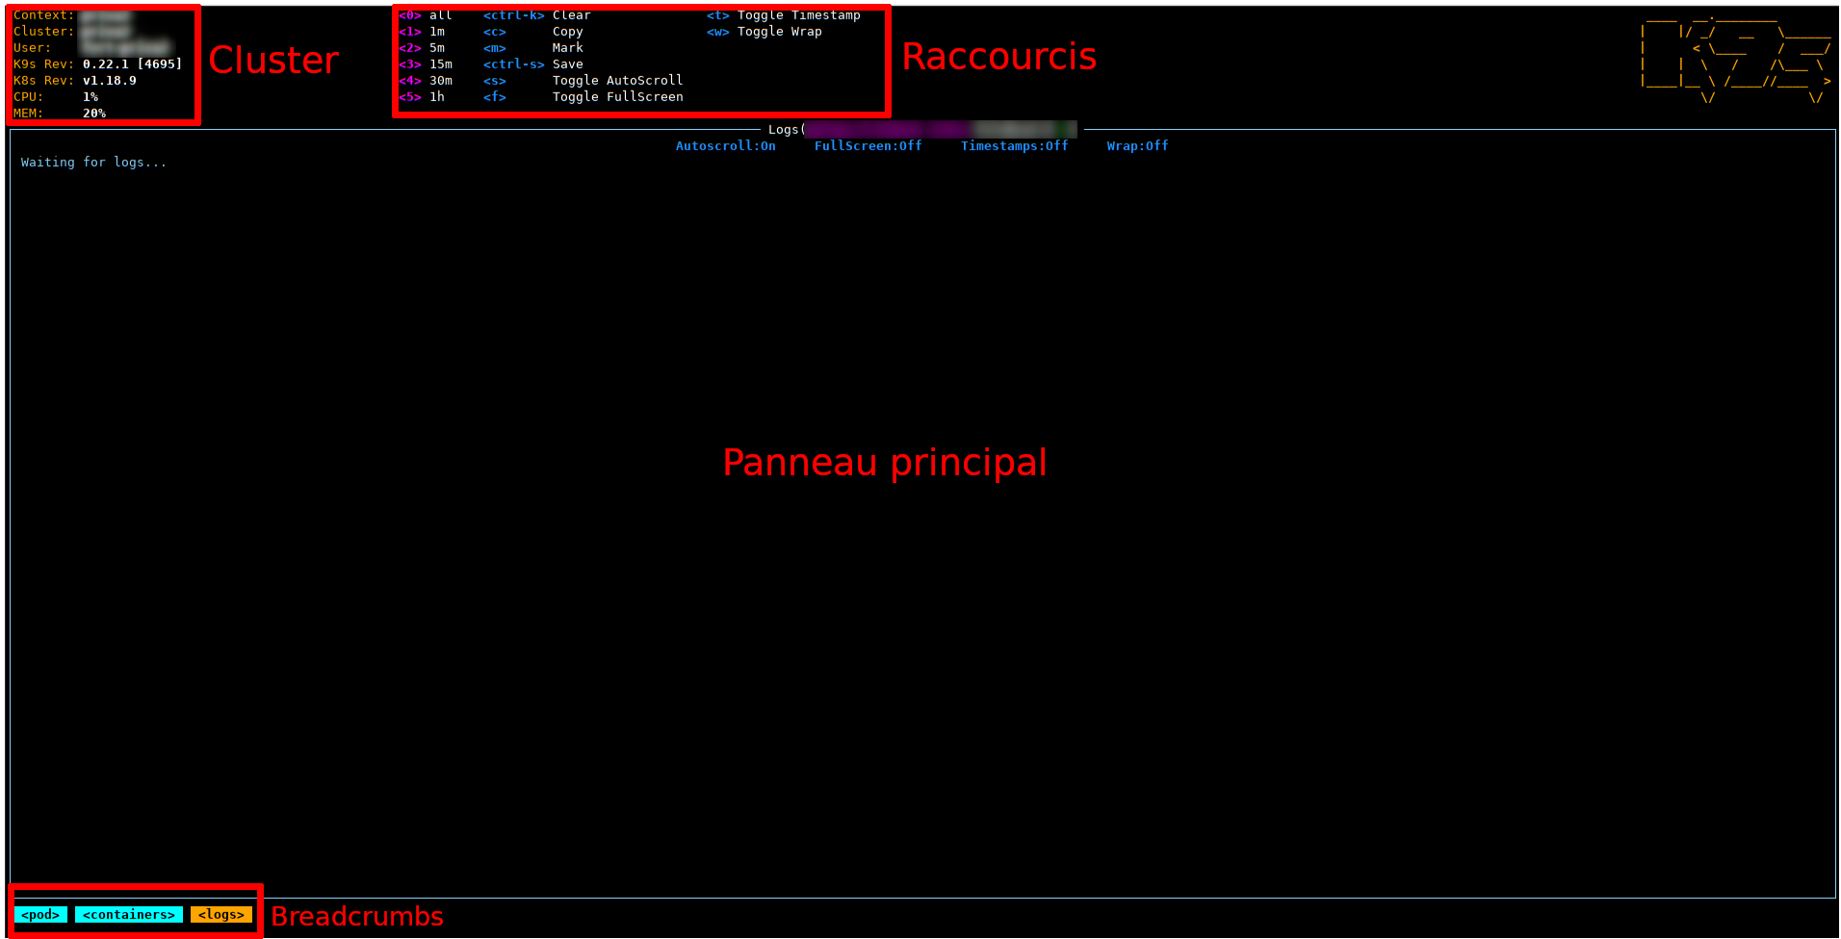Select the <logs> breadcrumb
1841x939 pixels.
coord(221,915)
